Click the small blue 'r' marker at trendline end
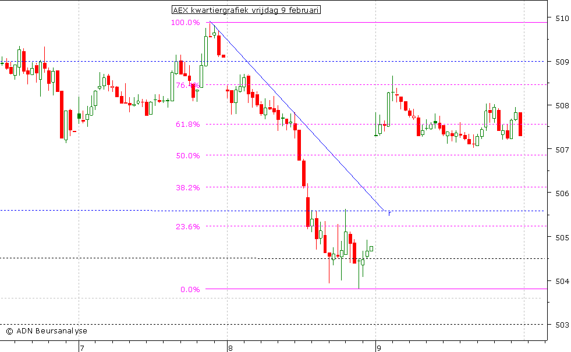The image size is (571, 352). (389, 214)
